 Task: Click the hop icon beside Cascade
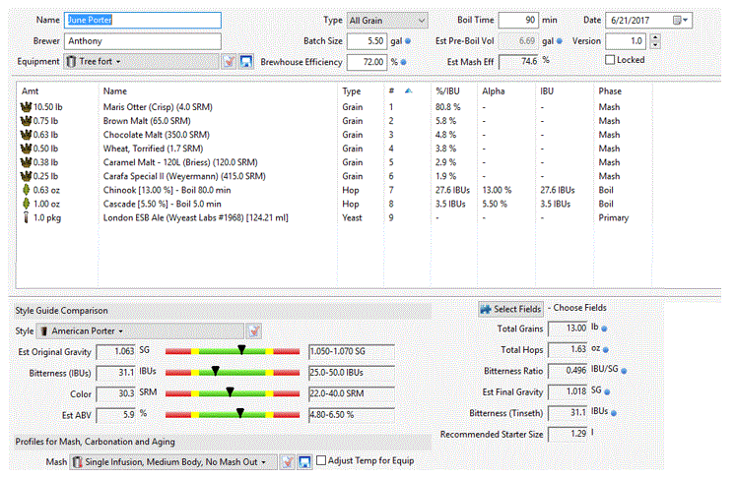click(x=27, y=204)
